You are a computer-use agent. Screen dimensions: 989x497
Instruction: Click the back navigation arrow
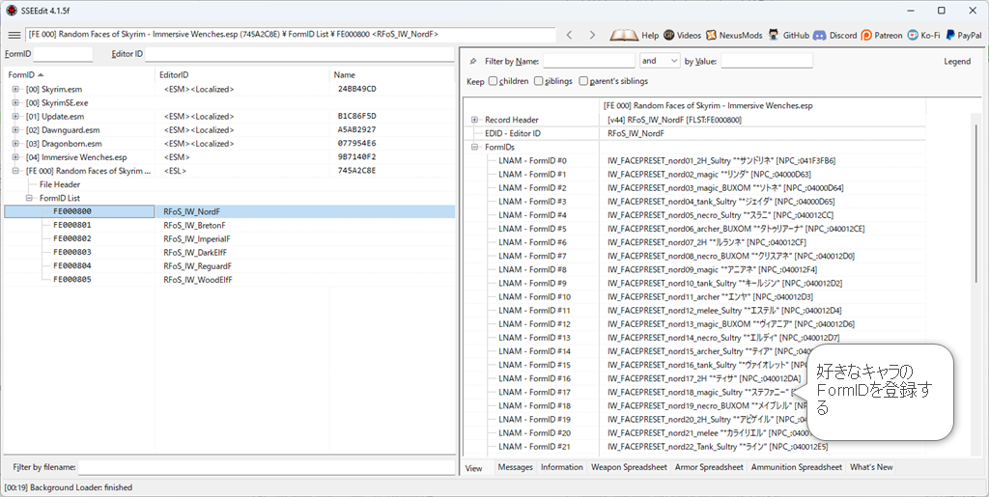pyautogui.click(x=569, y=35)
